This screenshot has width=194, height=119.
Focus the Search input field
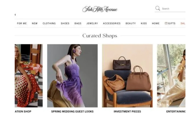click(173, 9)
